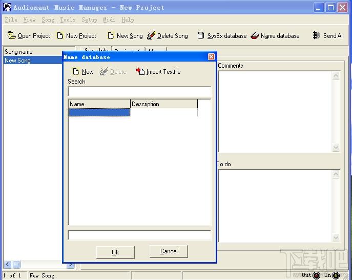Open the SysEx database cylinder icon
352x280 pixels.
[x=201, y=35]
